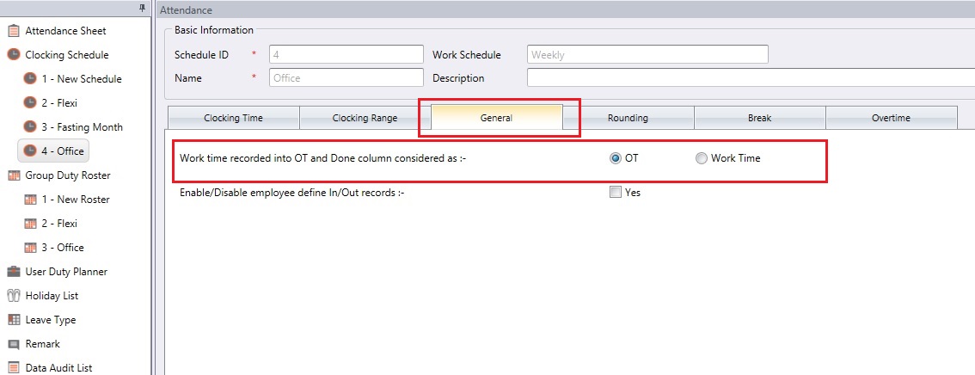
Task: Open the 3 - Office duty roster
Action: point(63,248)
